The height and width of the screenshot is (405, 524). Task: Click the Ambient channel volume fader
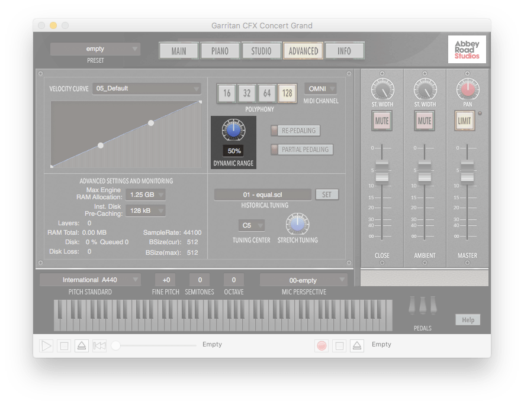425,172
